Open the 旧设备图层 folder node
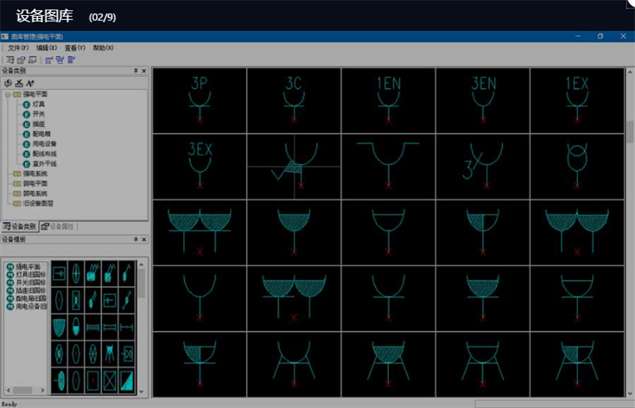The width and height of the screenshot is (635, 408). point(37,203)
